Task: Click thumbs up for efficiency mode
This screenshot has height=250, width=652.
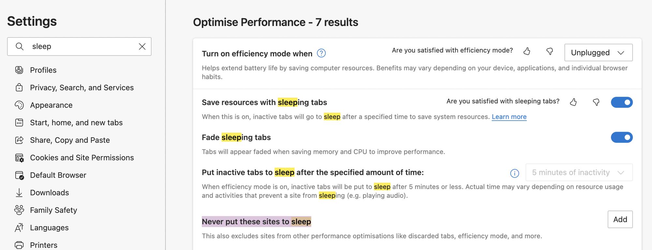Action: click(527, 51)
